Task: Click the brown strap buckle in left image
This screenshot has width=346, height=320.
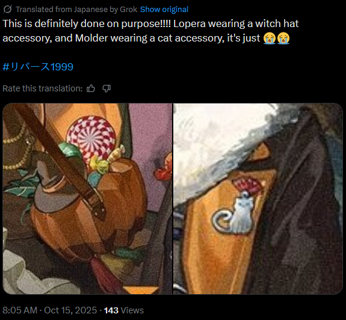Action: coord(97,205)
